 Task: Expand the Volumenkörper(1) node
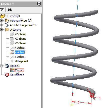(1, 21)
